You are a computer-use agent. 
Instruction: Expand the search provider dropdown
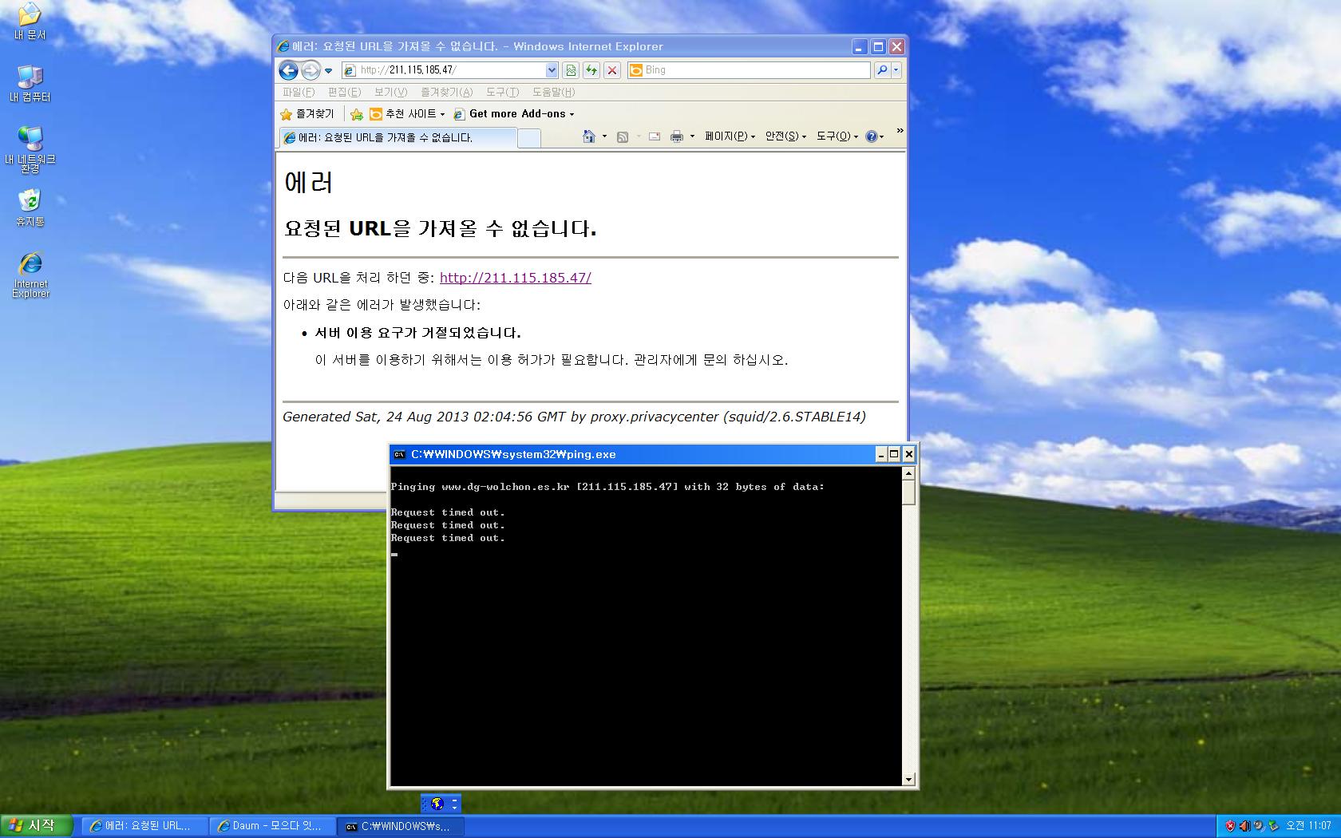click(x=896, y=70)
